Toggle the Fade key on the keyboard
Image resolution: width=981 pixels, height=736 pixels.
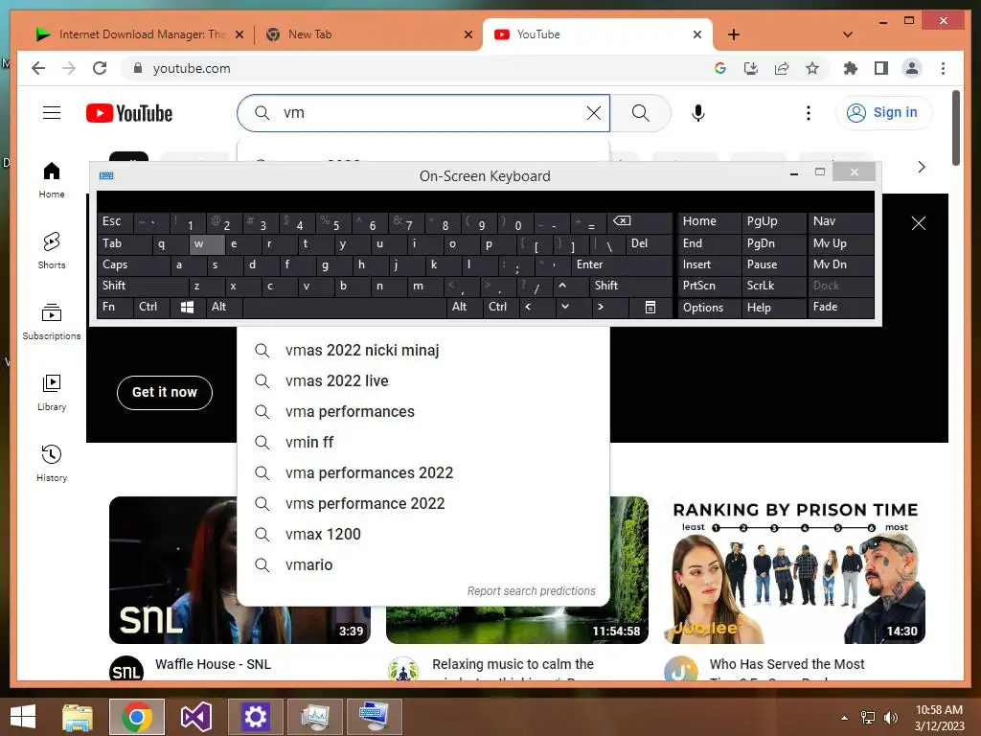840,307
